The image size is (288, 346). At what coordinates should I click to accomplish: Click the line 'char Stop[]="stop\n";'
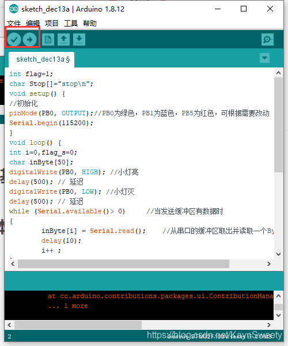[x=51, y=84]
